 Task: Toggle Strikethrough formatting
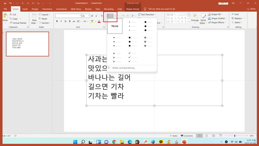74,21
